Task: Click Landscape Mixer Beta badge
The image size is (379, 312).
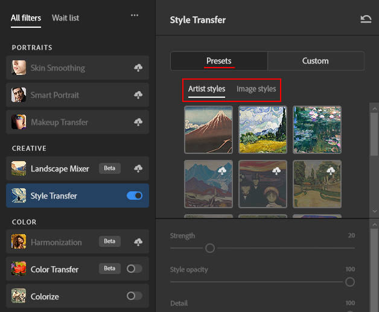Action: pyautogui.click(x=110, y=168)
